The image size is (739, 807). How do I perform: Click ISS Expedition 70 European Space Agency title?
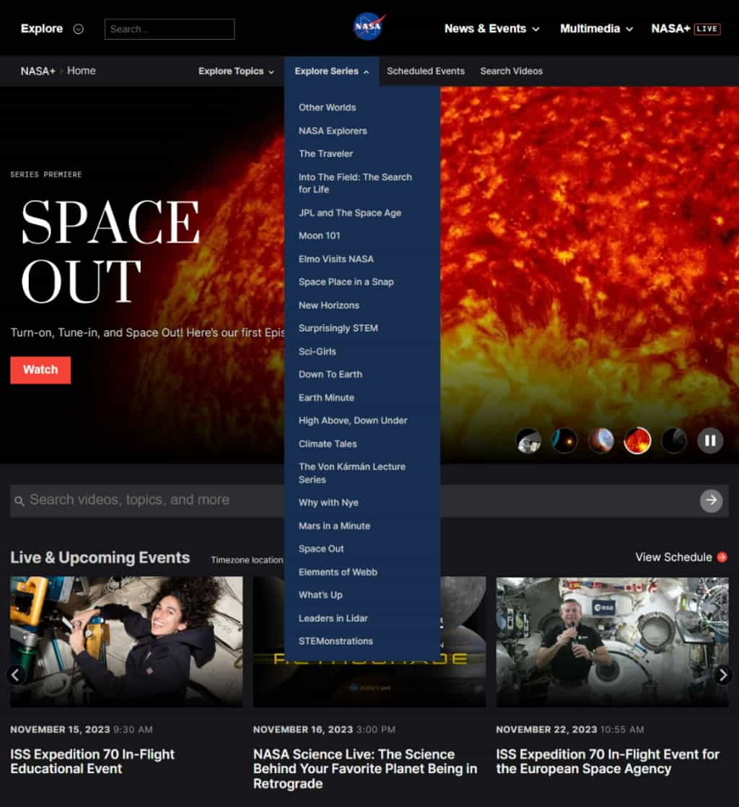[608, 762]
